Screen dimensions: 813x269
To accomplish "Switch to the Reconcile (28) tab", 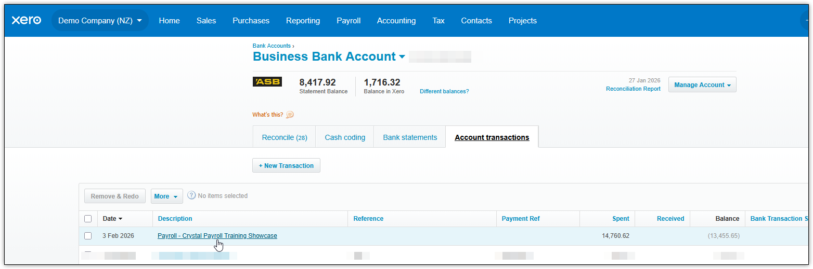I will point(285,137).
